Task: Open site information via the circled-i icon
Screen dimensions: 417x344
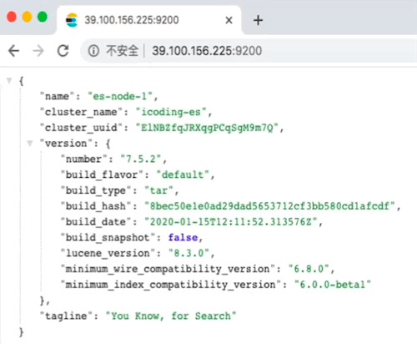Action: 93,51
